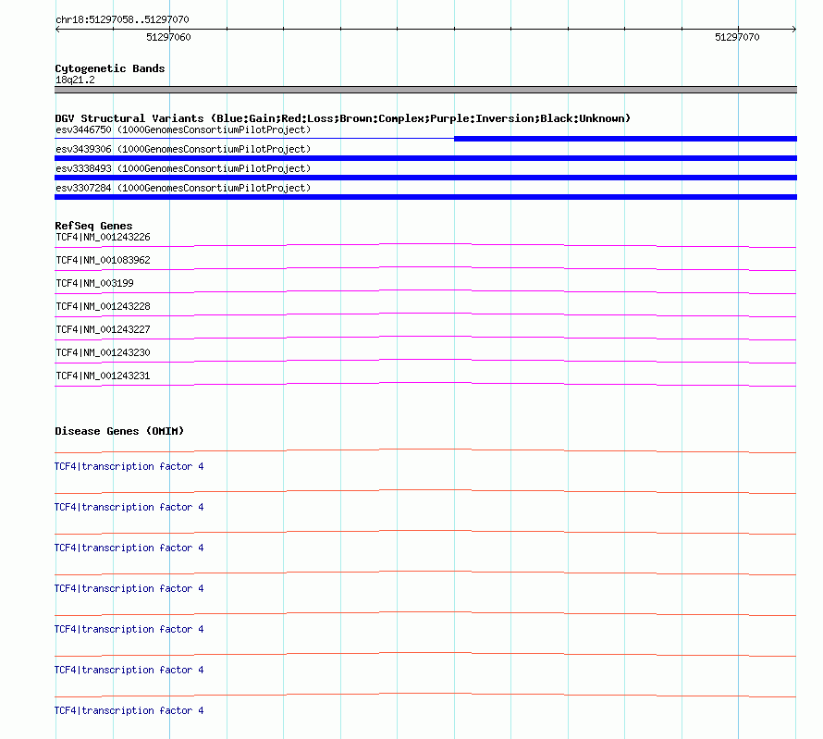823x739 pixels.
Task: Open variant esv3338493 label
Action: [x=183, y=168]
